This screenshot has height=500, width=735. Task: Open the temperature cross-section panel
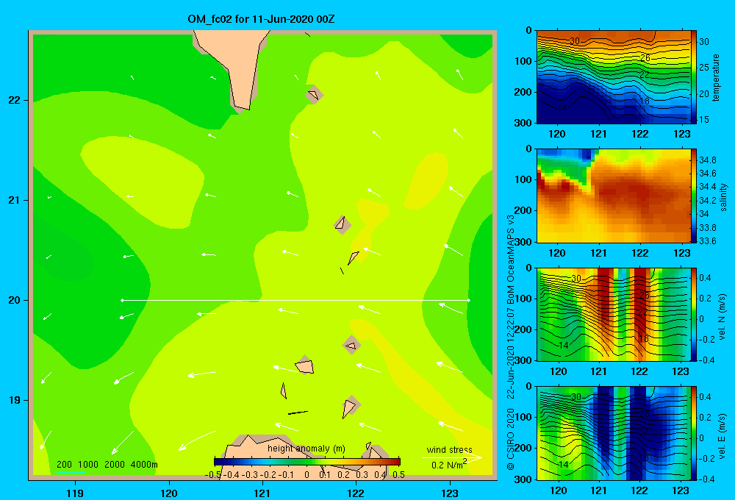pyautogui.click(x=614, y=77)
